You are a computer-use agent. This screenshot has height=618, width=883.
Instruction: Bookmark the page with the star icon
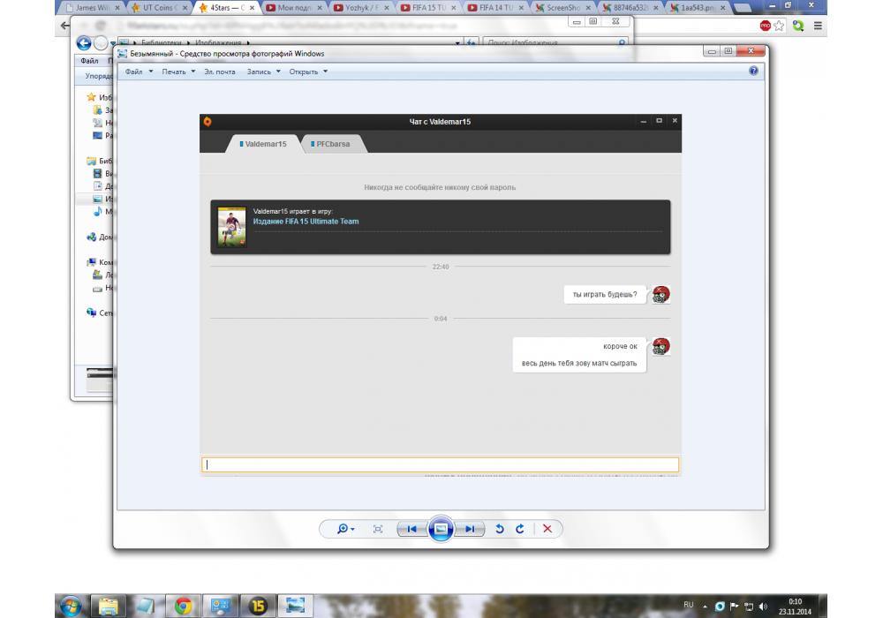click(780, 26)
